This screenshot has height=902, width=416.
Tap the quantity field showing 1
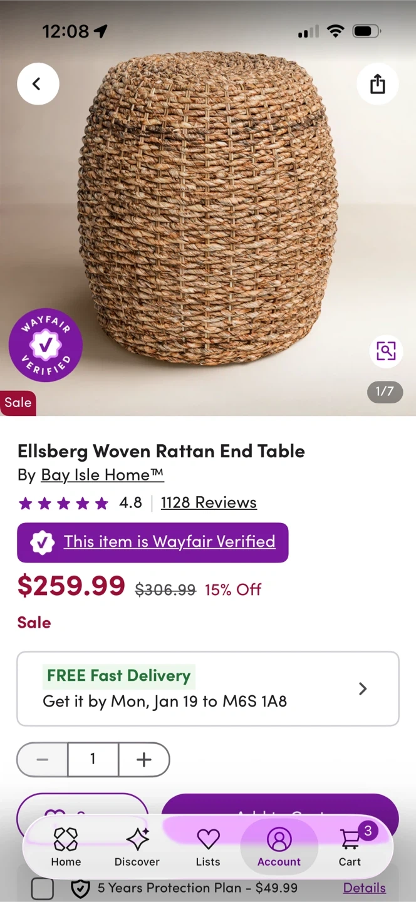[93, 760]
